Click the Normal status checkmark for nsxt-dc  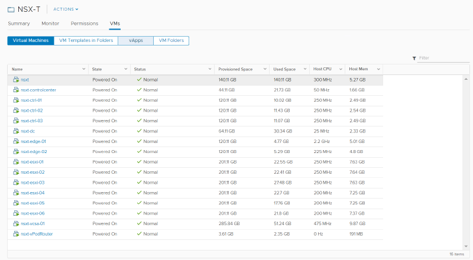[x=139, y=131]
